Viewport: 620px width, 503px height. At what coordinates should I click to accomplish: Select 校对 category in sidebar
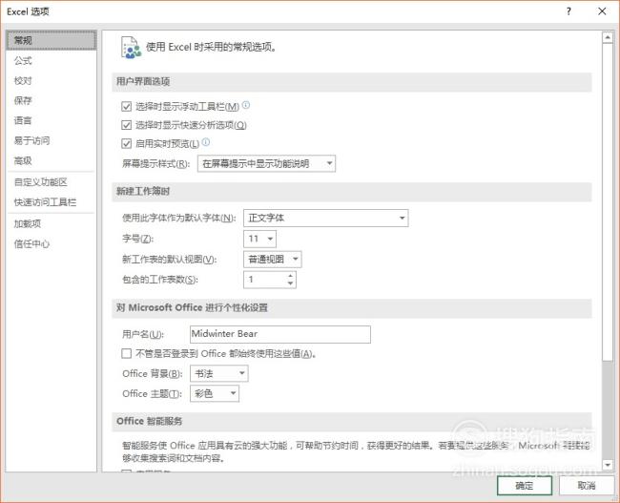point(52,81)
